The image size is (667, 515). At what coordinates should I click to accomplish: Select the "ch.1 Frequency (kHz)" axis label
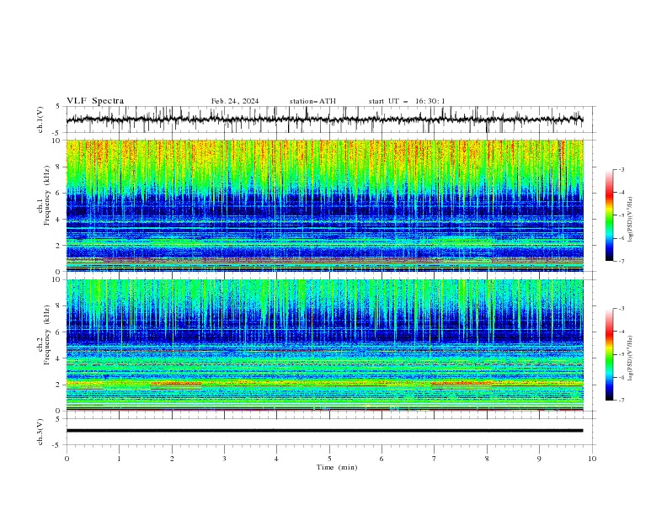(x=44, y=194)
